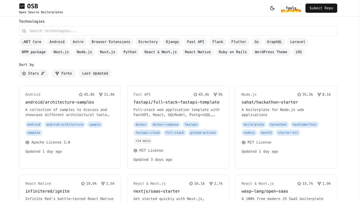
Task: Select the WordPress Theme filter chip
Action: (x=271, y=52)
